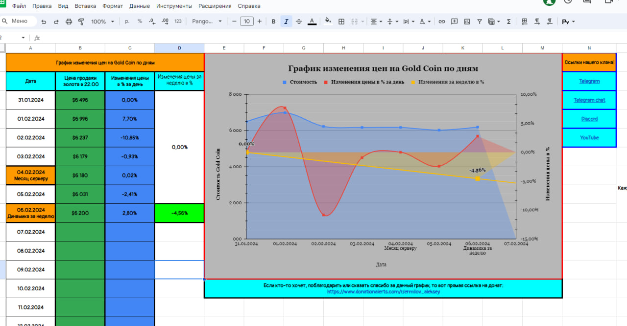Select the Paint format roller tool
The width and height of the screenshot is (627, 326).
(81, 22)
